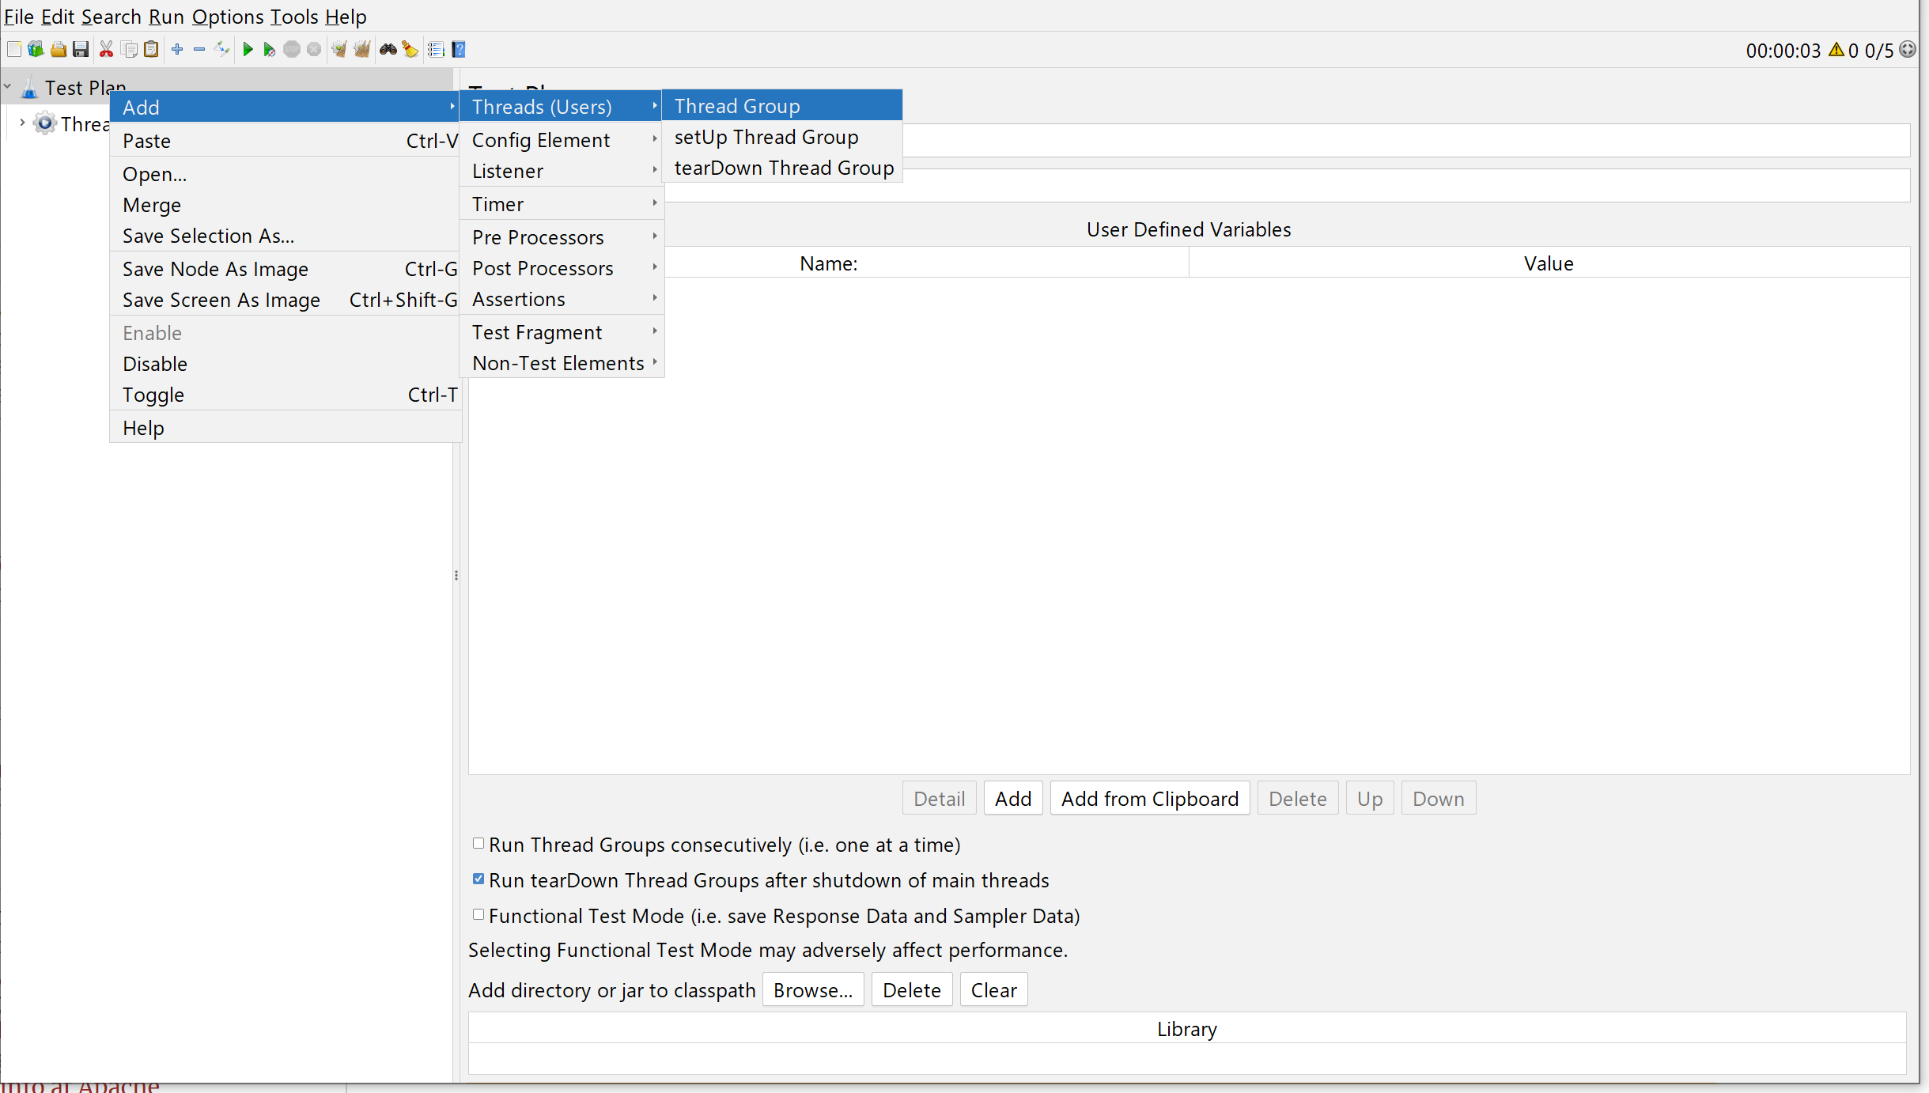Click the Collapse All minus icon

(199, 50)
